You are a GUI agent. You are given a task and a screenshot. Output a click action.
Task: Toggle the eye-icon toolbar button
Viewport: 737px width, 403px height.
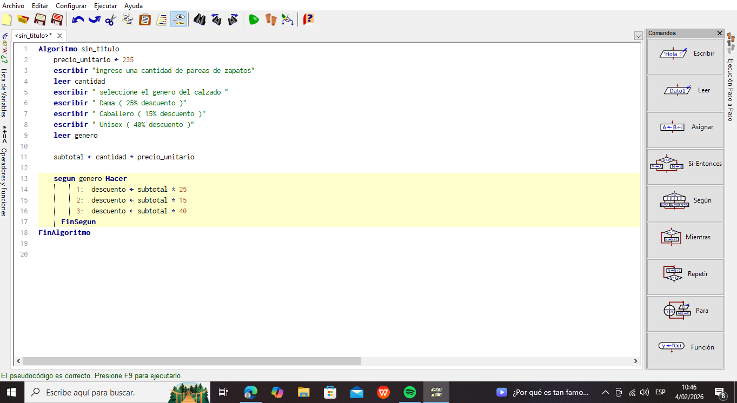coord(178,20)
